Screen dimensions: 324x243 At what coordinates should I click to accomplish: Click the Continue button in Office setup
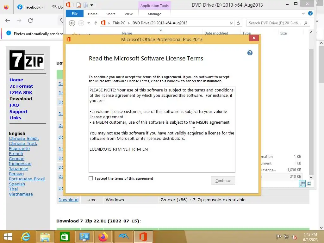[223, 181]
